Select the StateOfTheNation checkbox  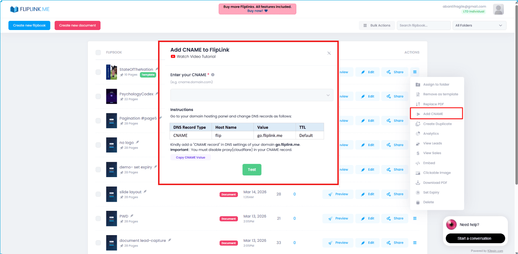coord(98,72)
